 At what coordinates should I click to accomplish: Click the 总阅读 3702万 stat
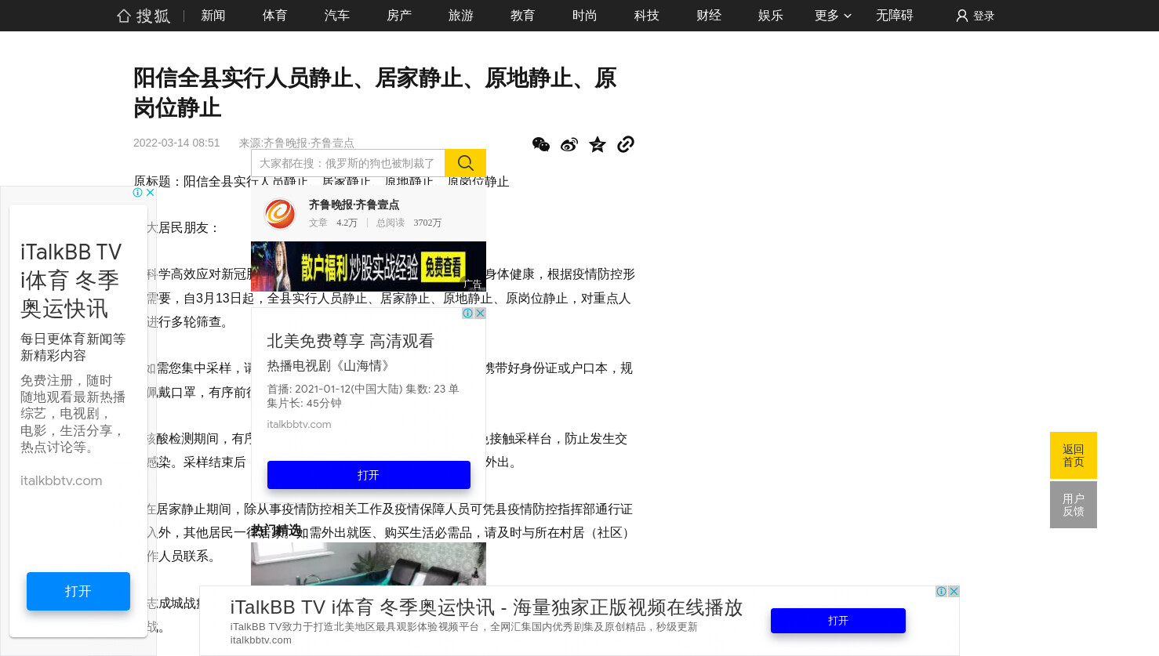409,223
